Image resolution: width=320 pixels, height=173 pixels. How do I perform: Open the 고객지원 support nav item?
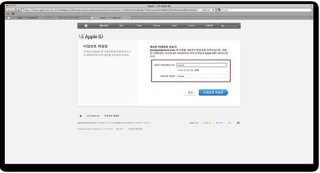209,26
